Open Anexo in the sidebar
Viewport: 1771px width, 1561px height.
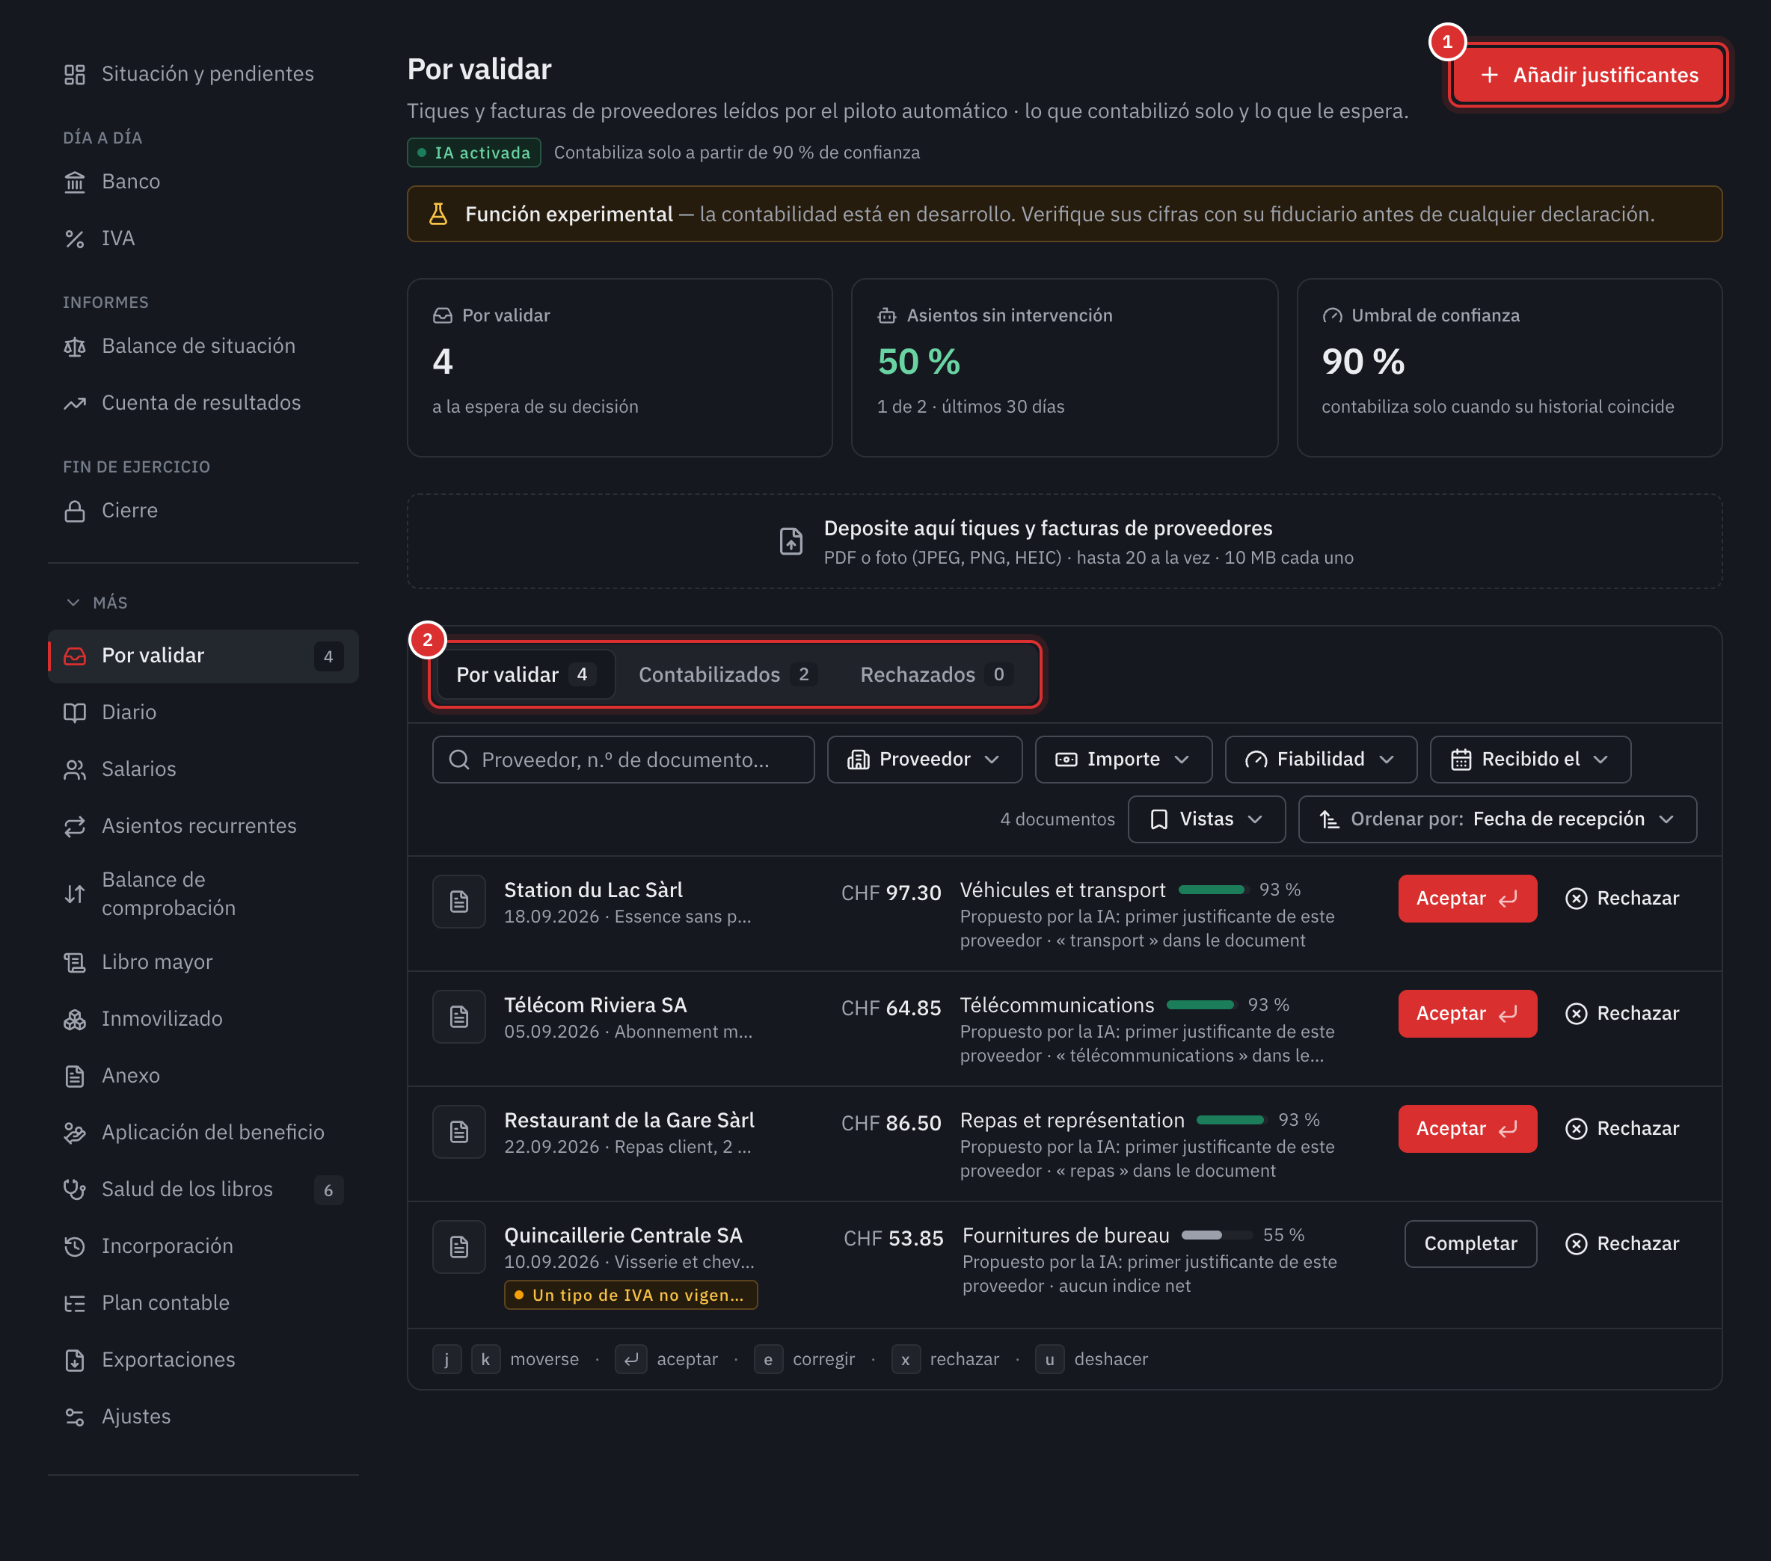(x=203, y=1076)
